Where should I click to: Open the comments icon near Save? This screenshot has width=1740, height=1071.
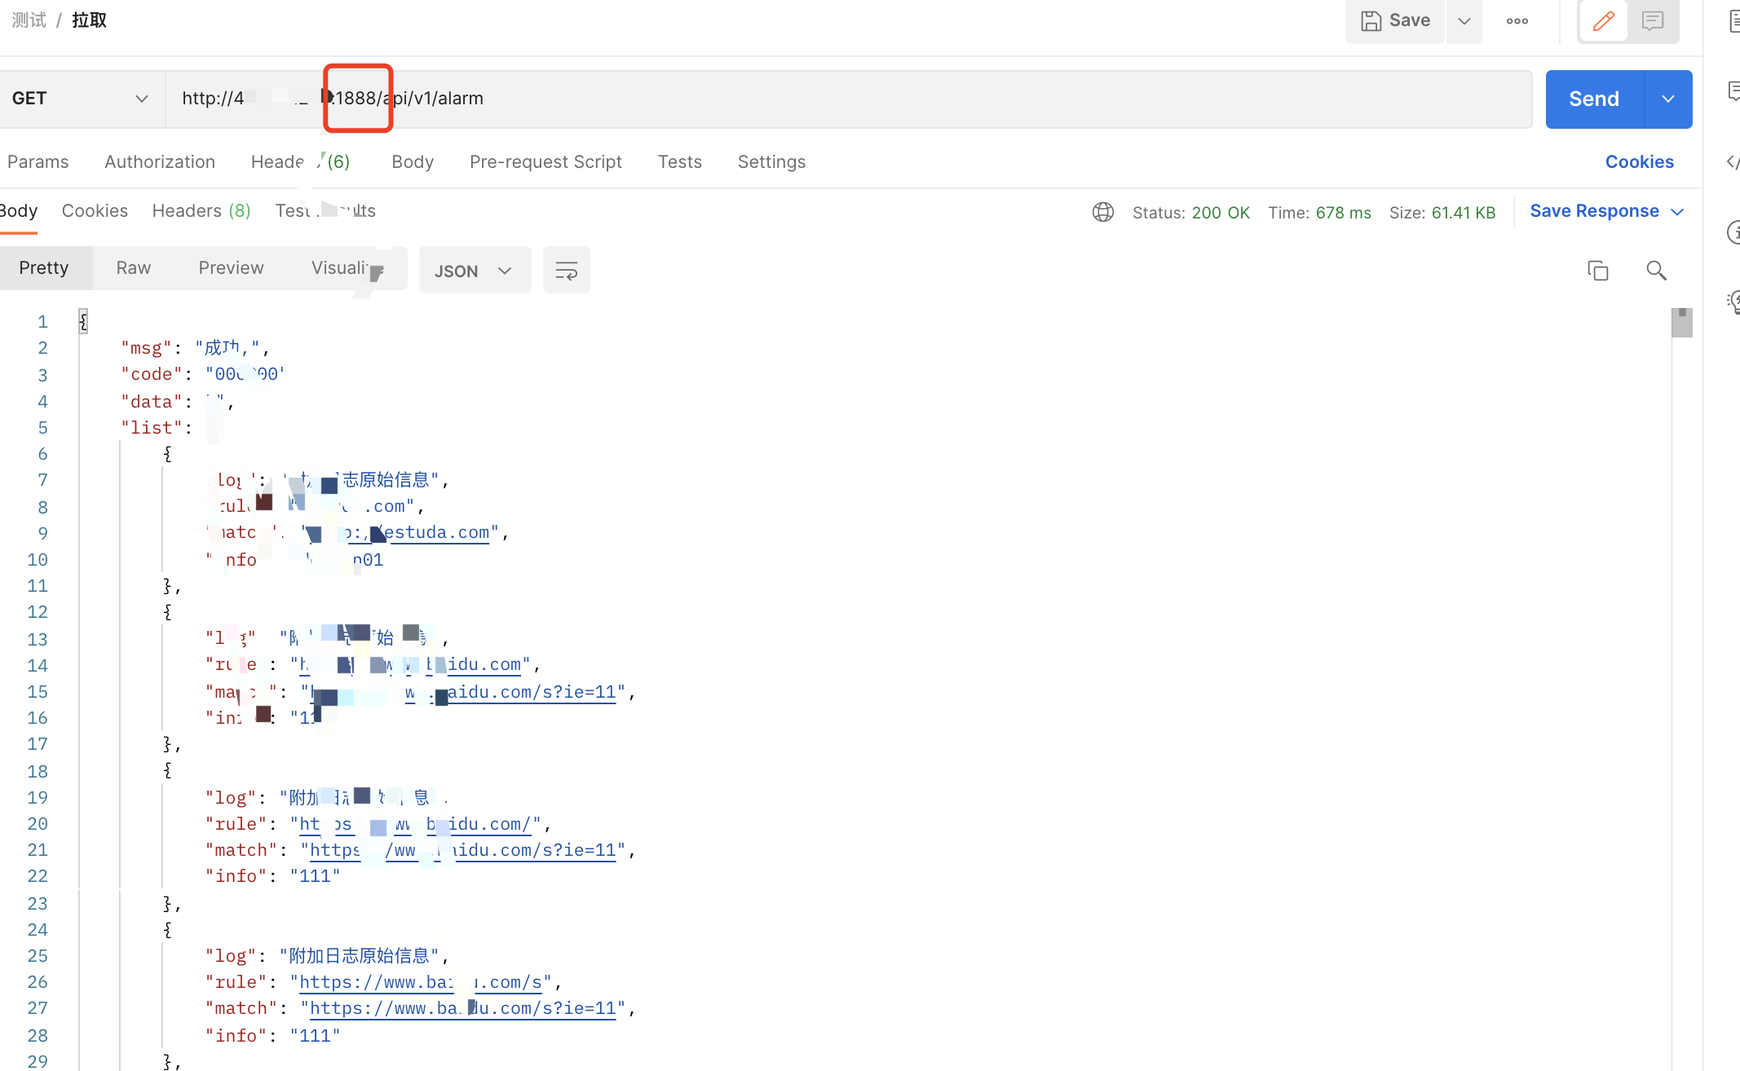pyautogui.click(x=1653, y=20)
